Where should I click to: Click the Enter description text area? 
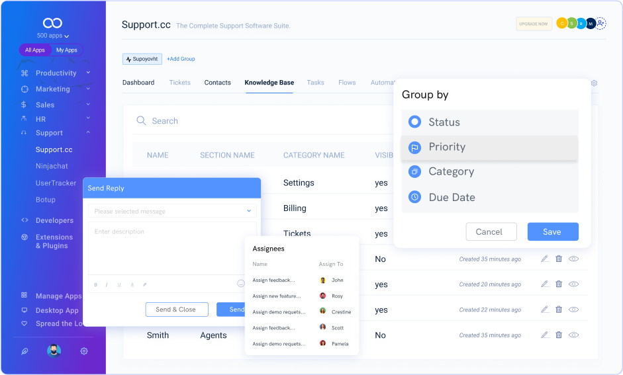click(x=172, y=248)
